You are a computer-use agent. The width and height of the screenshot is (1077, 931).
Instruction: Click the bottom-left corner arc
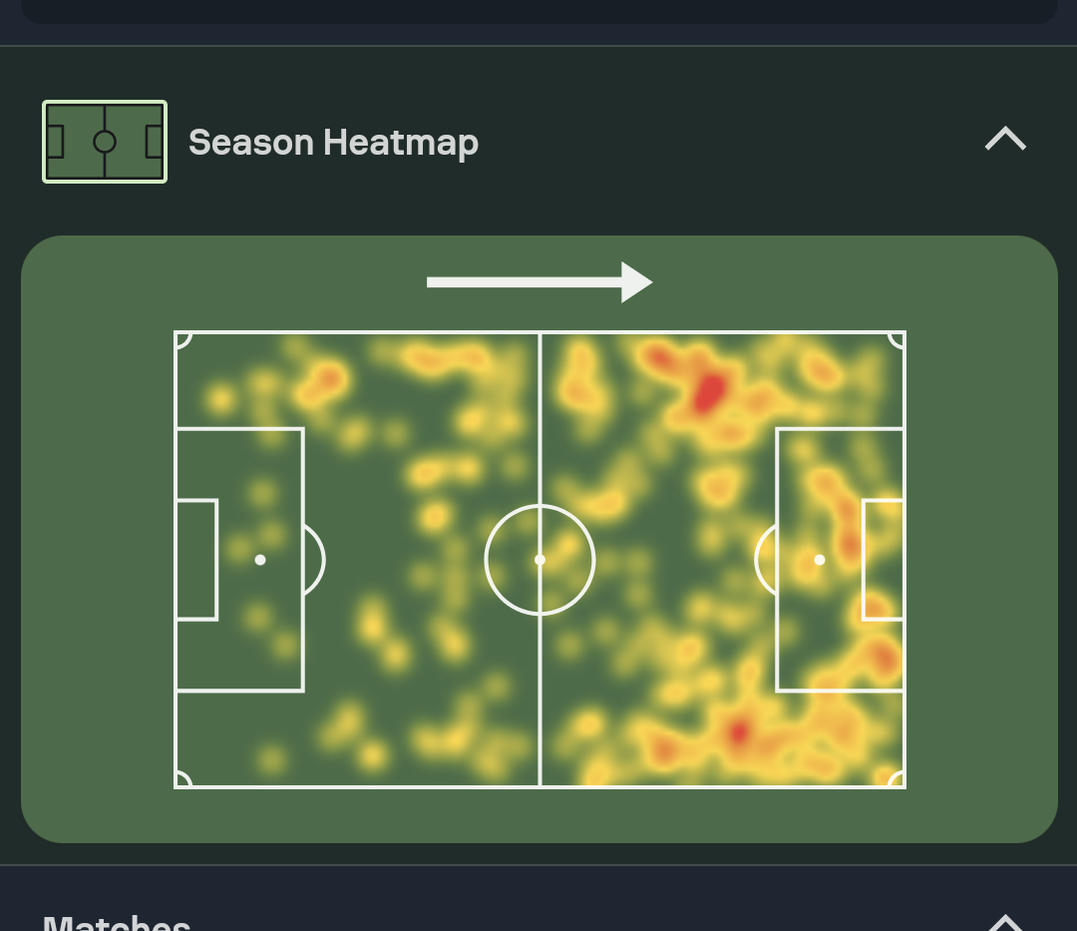[181, 780]
